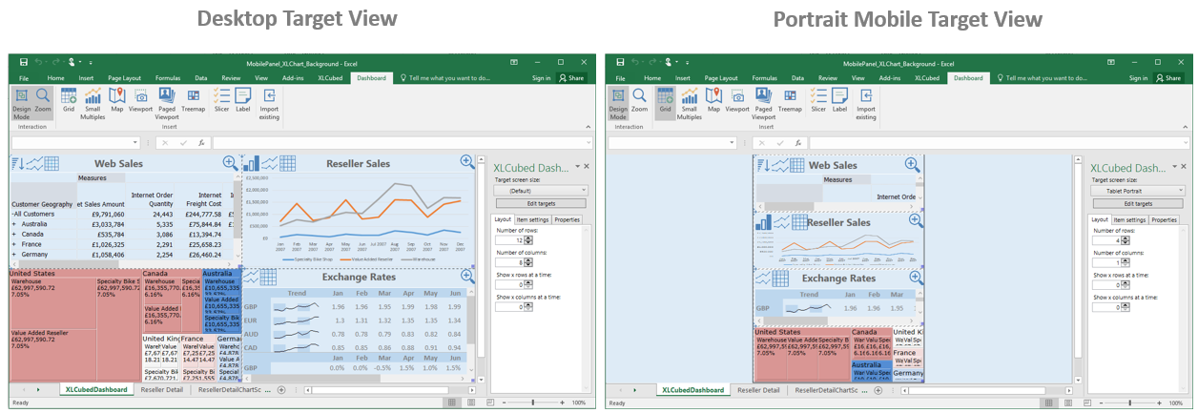The height and width of the screenshot is (413, 1198).
Task: Click Edit targets button in Desktop window
Action: (x=541, y=203)
